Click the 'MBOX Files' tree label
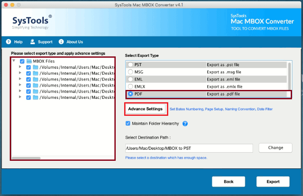303x196 pixels. click(x=44, y=61)
